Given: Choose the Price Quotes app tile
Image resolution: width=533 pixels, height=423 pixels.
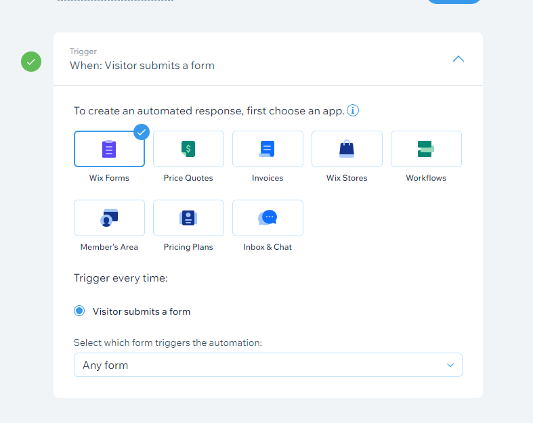Looking at the screenshot, I should tap(188, 149).
